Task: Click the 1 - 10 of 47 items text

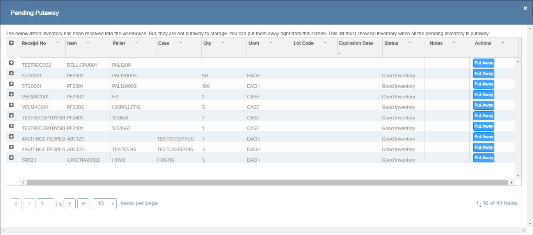Action: tap(497, 203)
